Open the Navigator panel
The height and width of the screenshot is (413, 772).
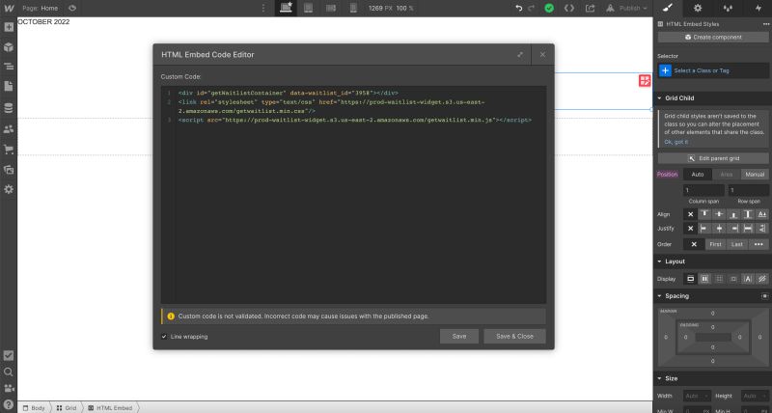(9, 67)
